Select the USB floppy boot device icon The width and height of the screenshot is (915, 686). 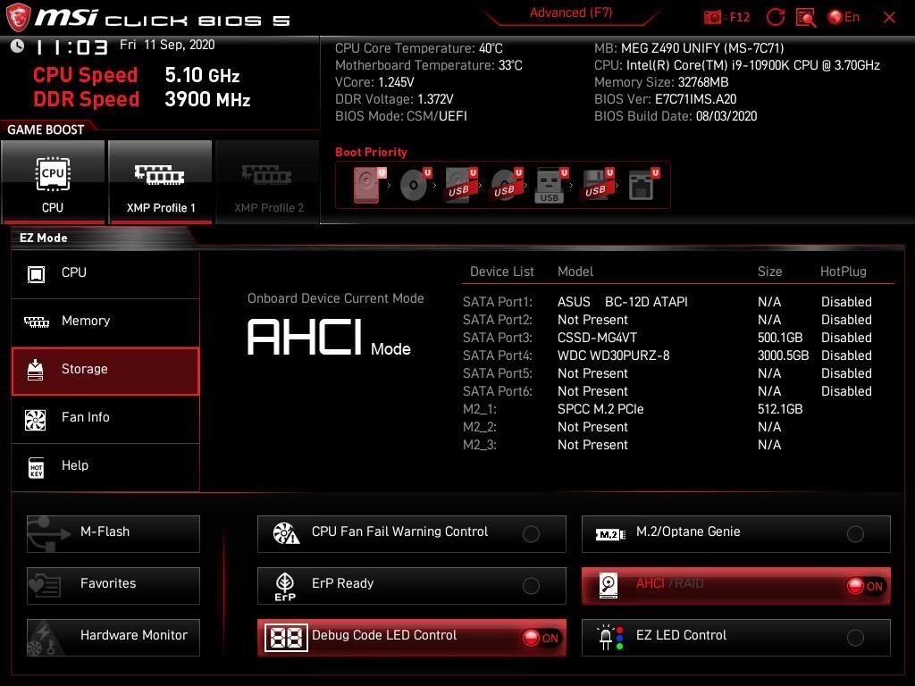click(x=598, y=185)
